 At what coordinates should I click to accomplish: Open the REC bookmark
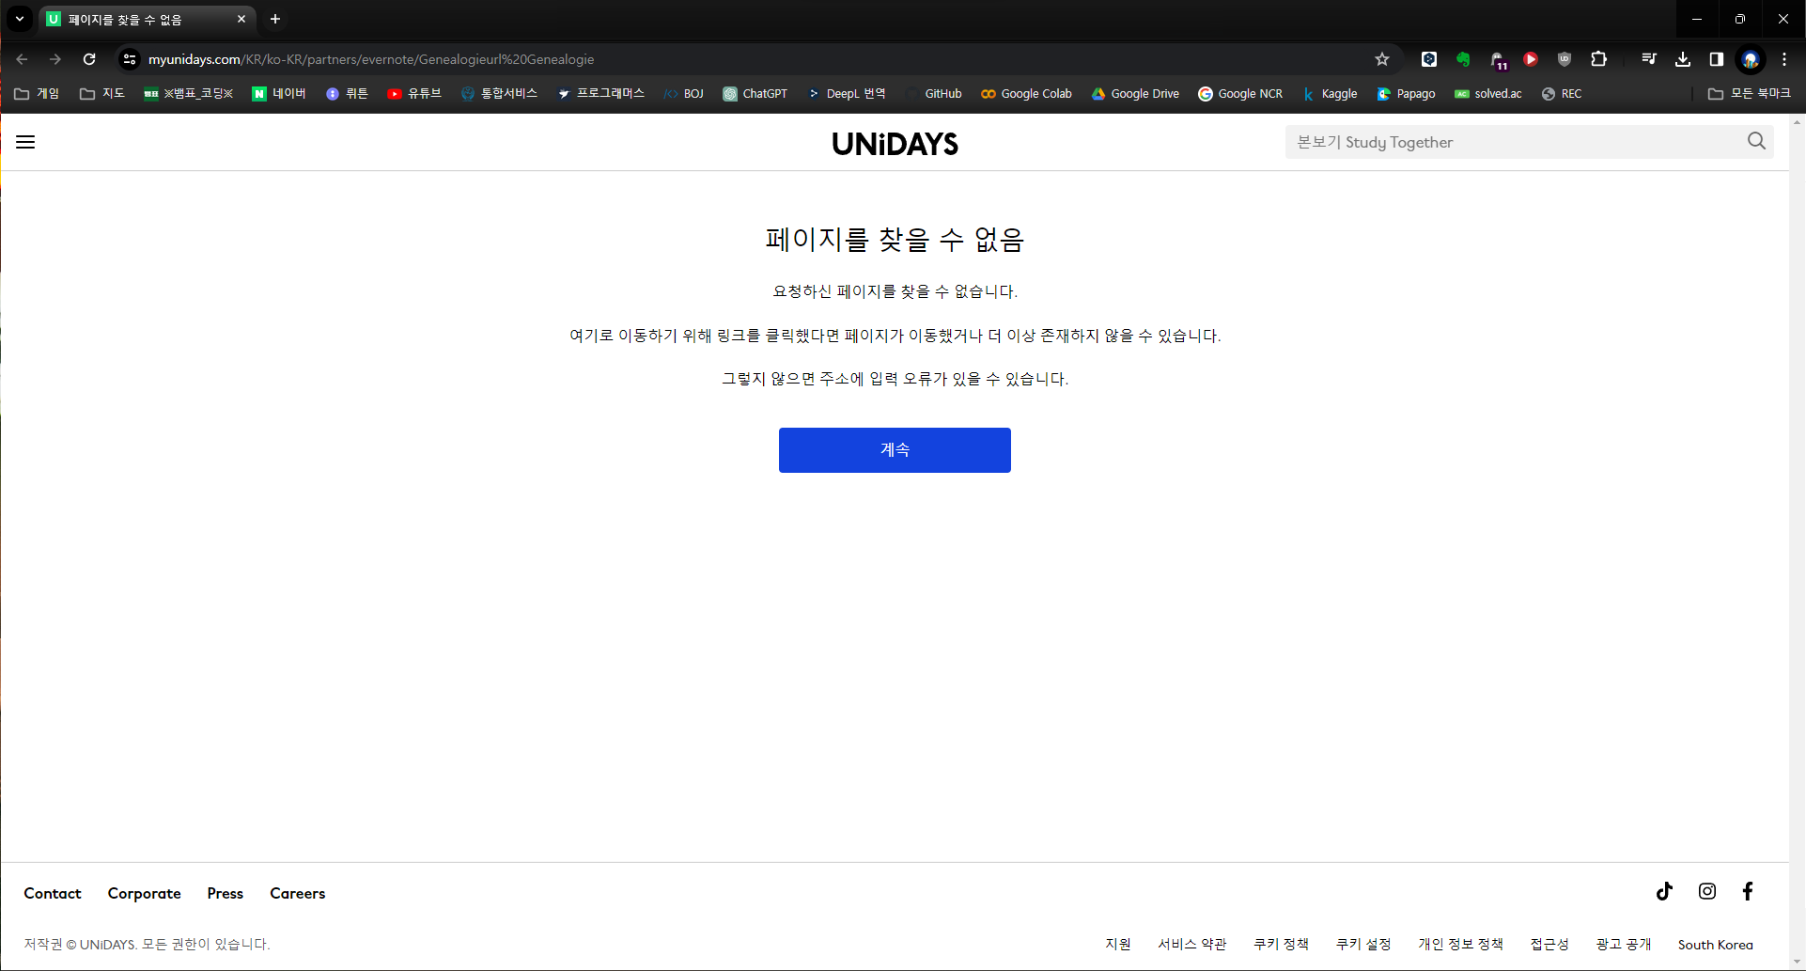(x=1562, y=94)
